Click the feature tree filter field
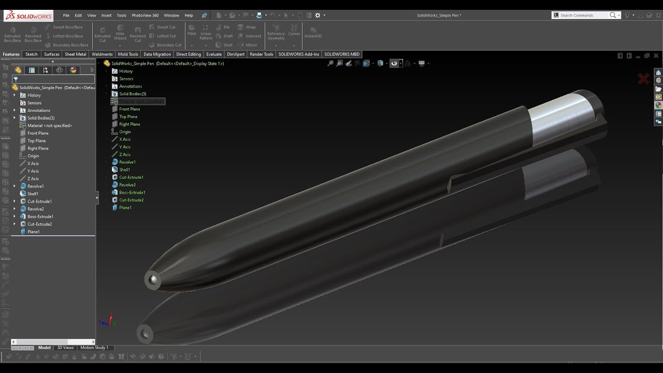This screenshot has width=663, height=373. click(x=53, y=79)
